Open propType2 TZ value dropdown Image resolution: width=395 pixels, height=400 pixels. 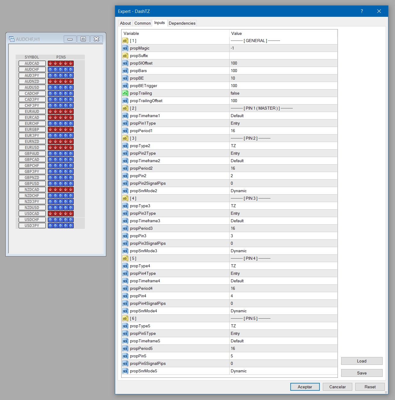[x=283, y=146]
